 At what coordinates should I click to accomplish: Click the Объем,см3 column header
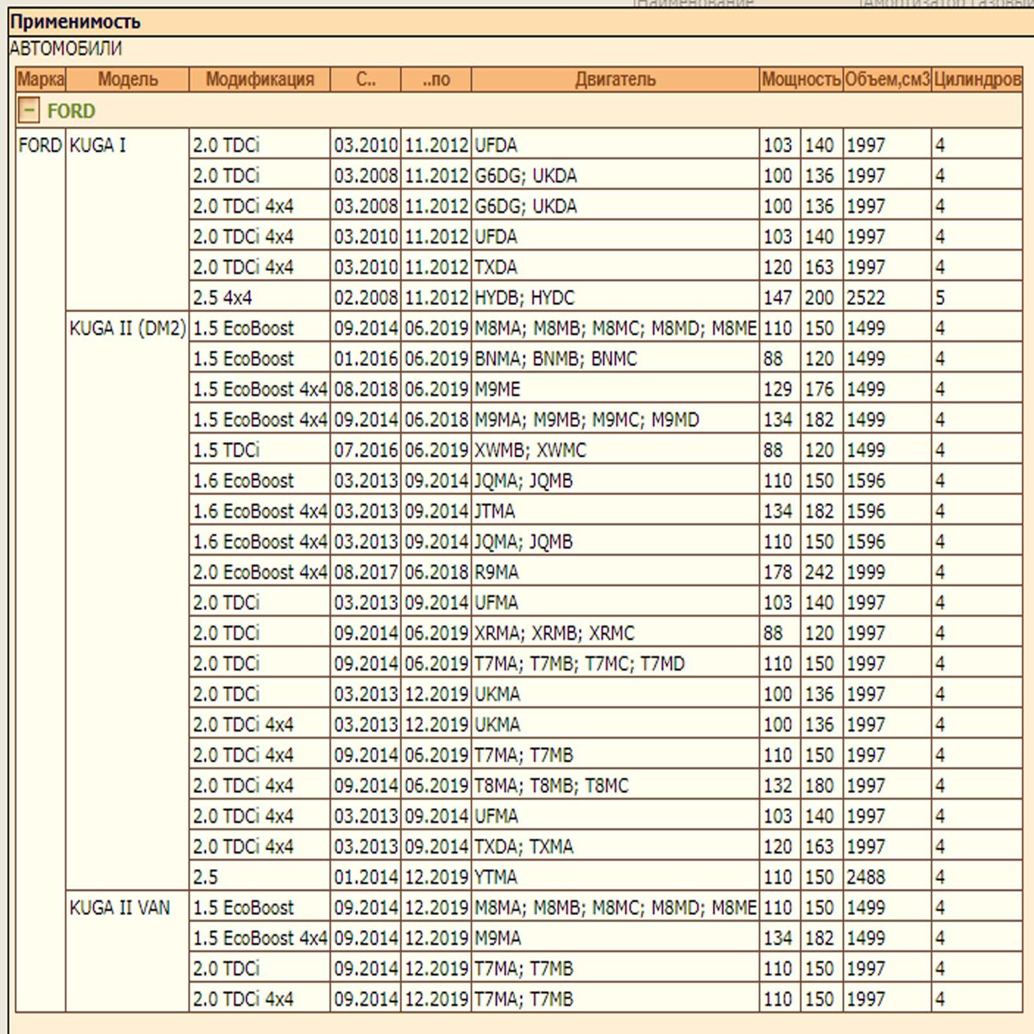coord(887,79)
